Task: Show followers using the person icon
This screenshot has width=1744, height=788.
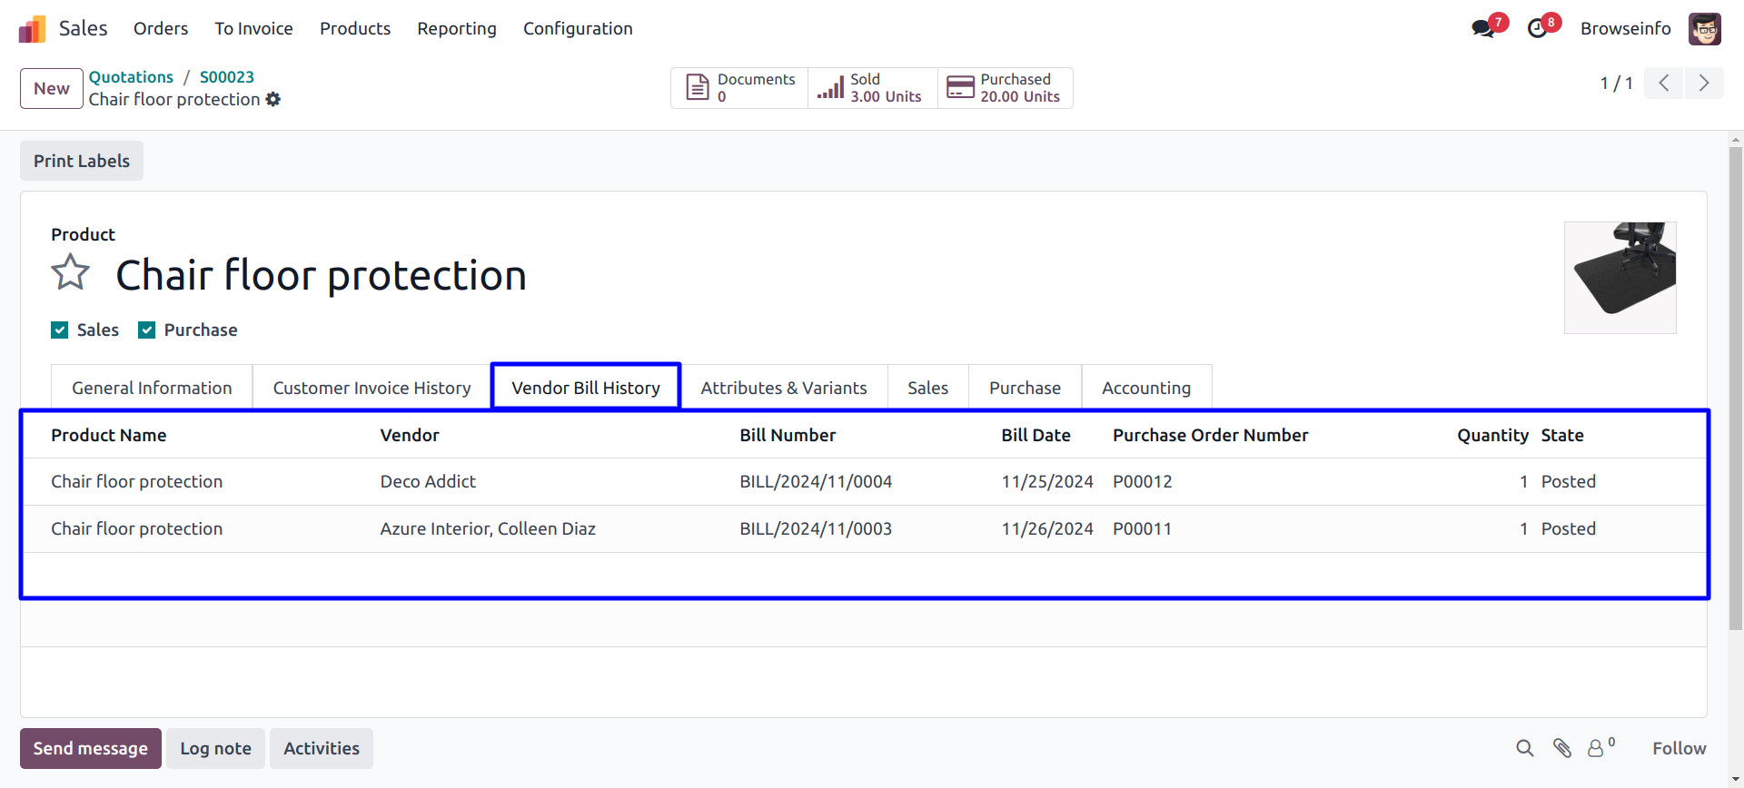Action: tap(1596, 748)
